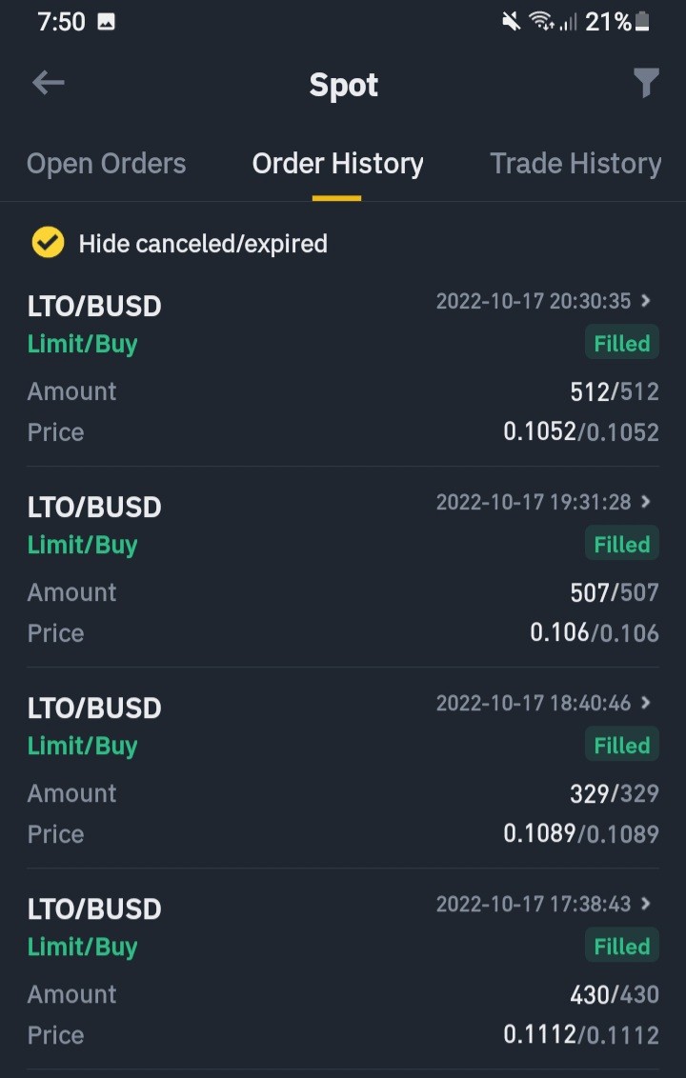Expand order details at 20:30:35
686x1078 pixels.
point(645,300)
